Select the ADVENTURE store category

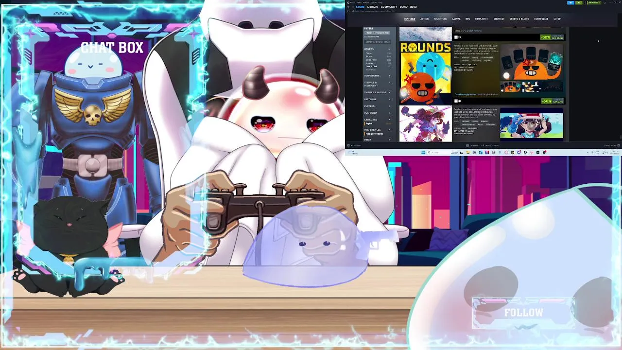pos(440,19)
